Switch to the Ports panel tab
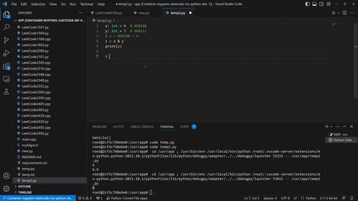Image resolution: width=358 pixels, height=201 pixels. pos(185,127)
